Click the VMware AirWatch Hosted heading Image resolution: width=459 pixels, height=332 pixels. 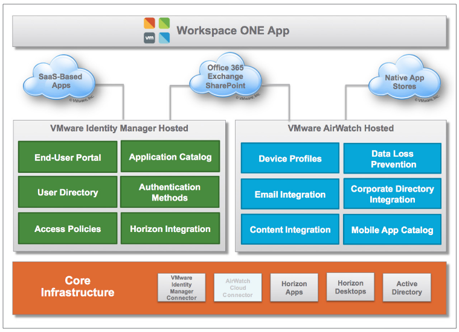pos(341,128)
